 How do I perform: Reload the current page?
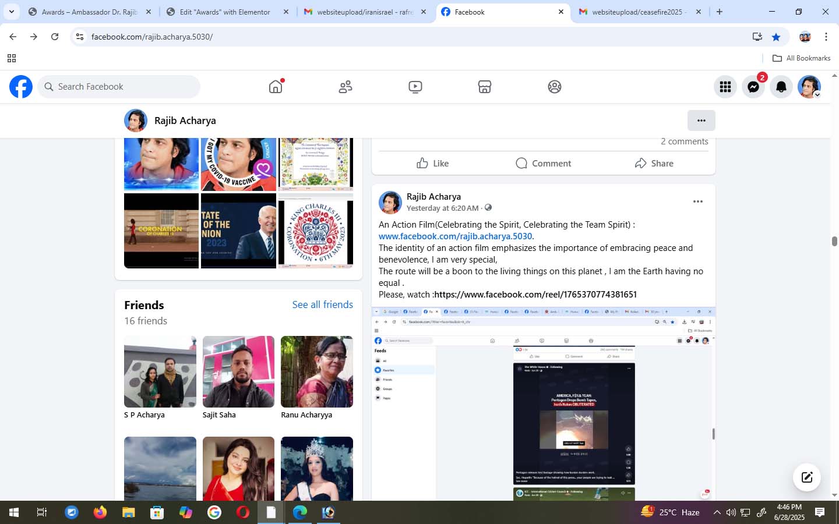pyautogui.click(x=55, y=37)
